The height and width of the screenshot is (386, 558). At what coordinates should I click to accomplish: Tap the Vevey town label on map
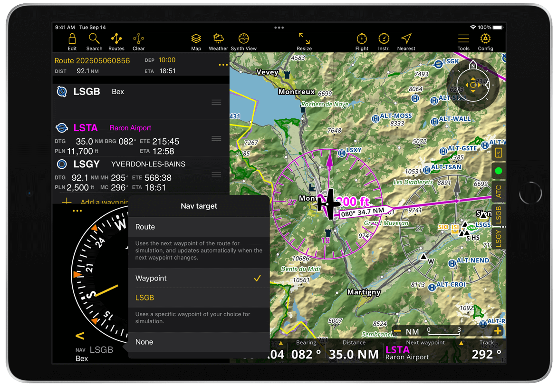pyautogui.click(x=267, y=72)
